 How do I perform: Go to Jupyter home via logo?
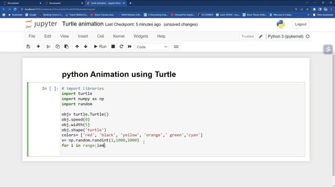41,24
